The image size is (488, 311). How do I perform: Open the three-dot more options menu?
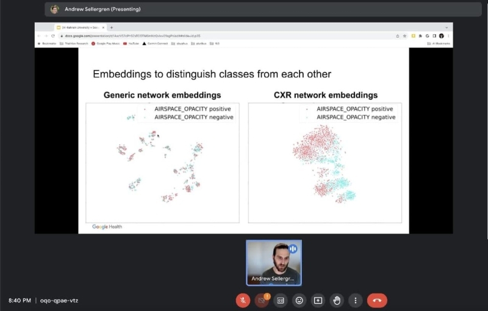[355, 300]
